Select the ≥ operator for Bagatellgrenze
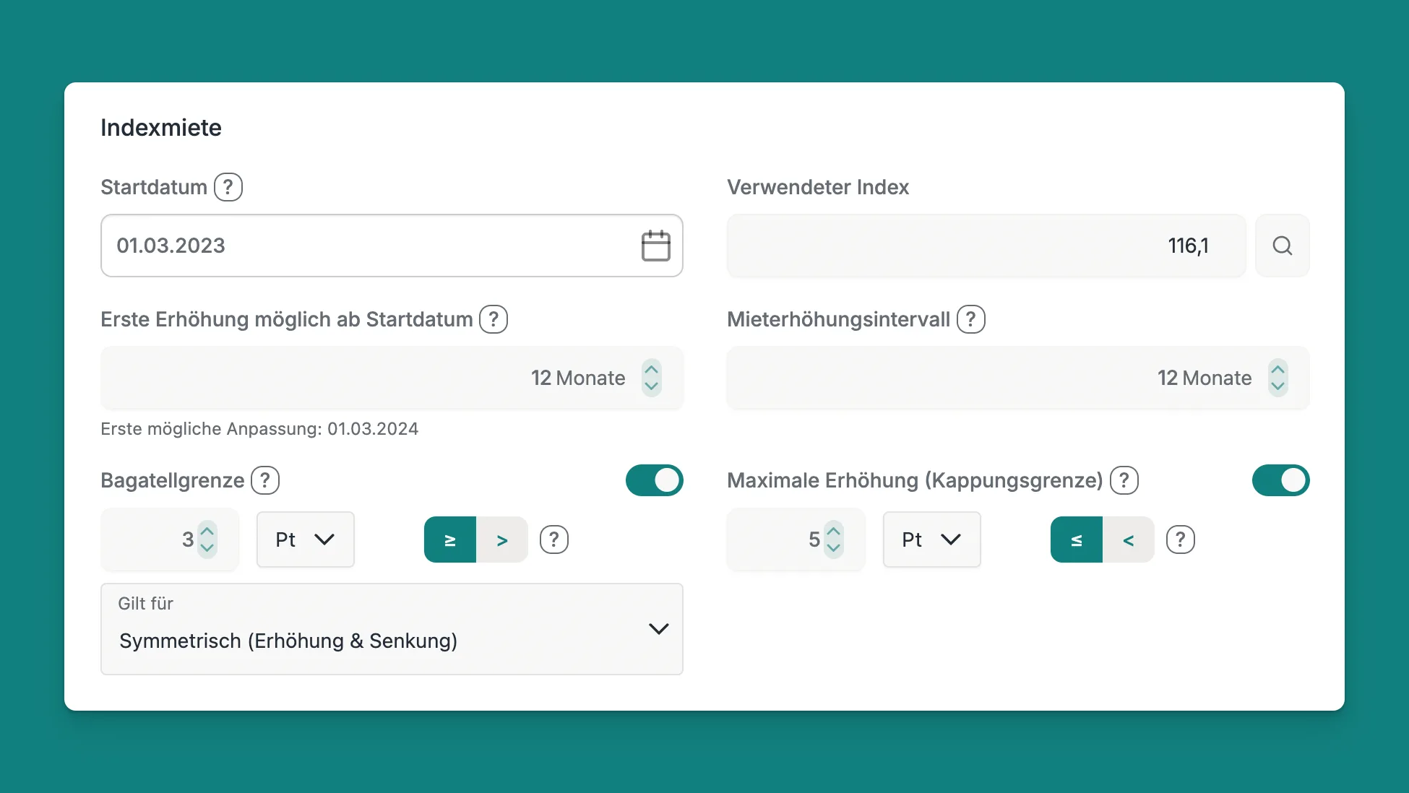The height and width of the screenshot is (793, 1409). (450, 539)
